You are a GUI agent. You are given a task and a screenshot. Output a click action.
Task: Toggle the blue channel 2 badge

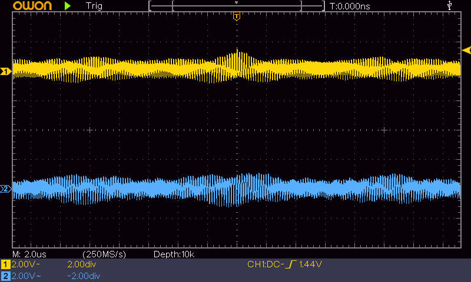5,276
